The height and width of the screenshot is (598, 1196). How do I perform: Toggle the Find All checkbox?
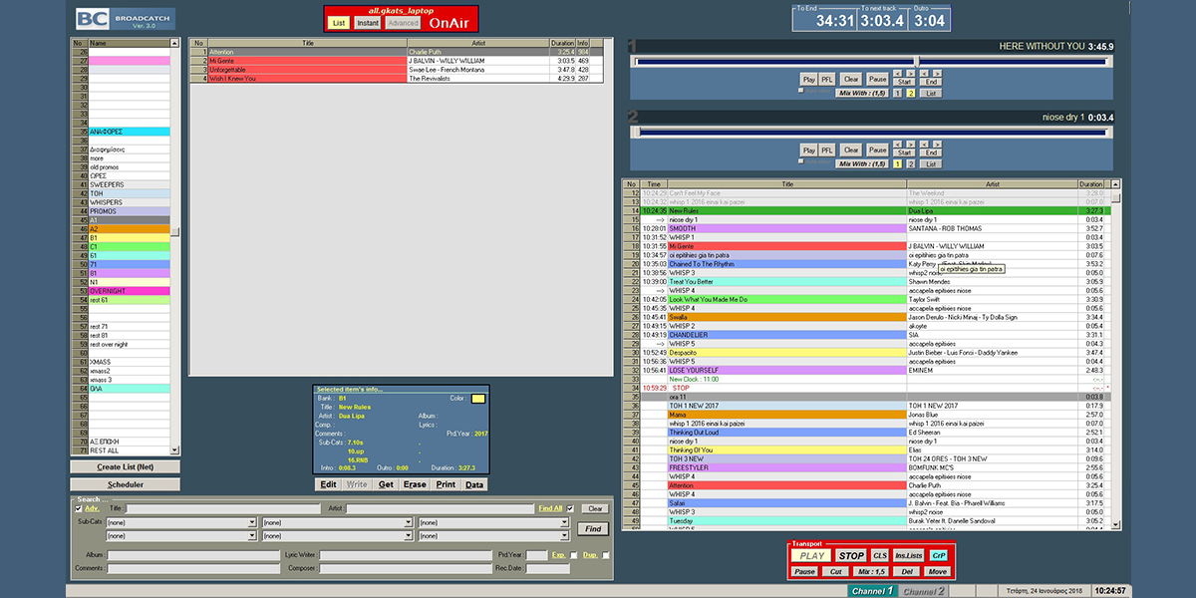click(570, 508)
